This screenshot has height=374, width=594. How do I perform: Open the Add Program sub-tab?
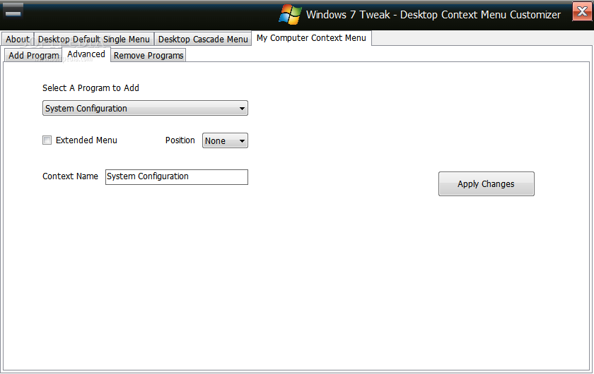34,55
